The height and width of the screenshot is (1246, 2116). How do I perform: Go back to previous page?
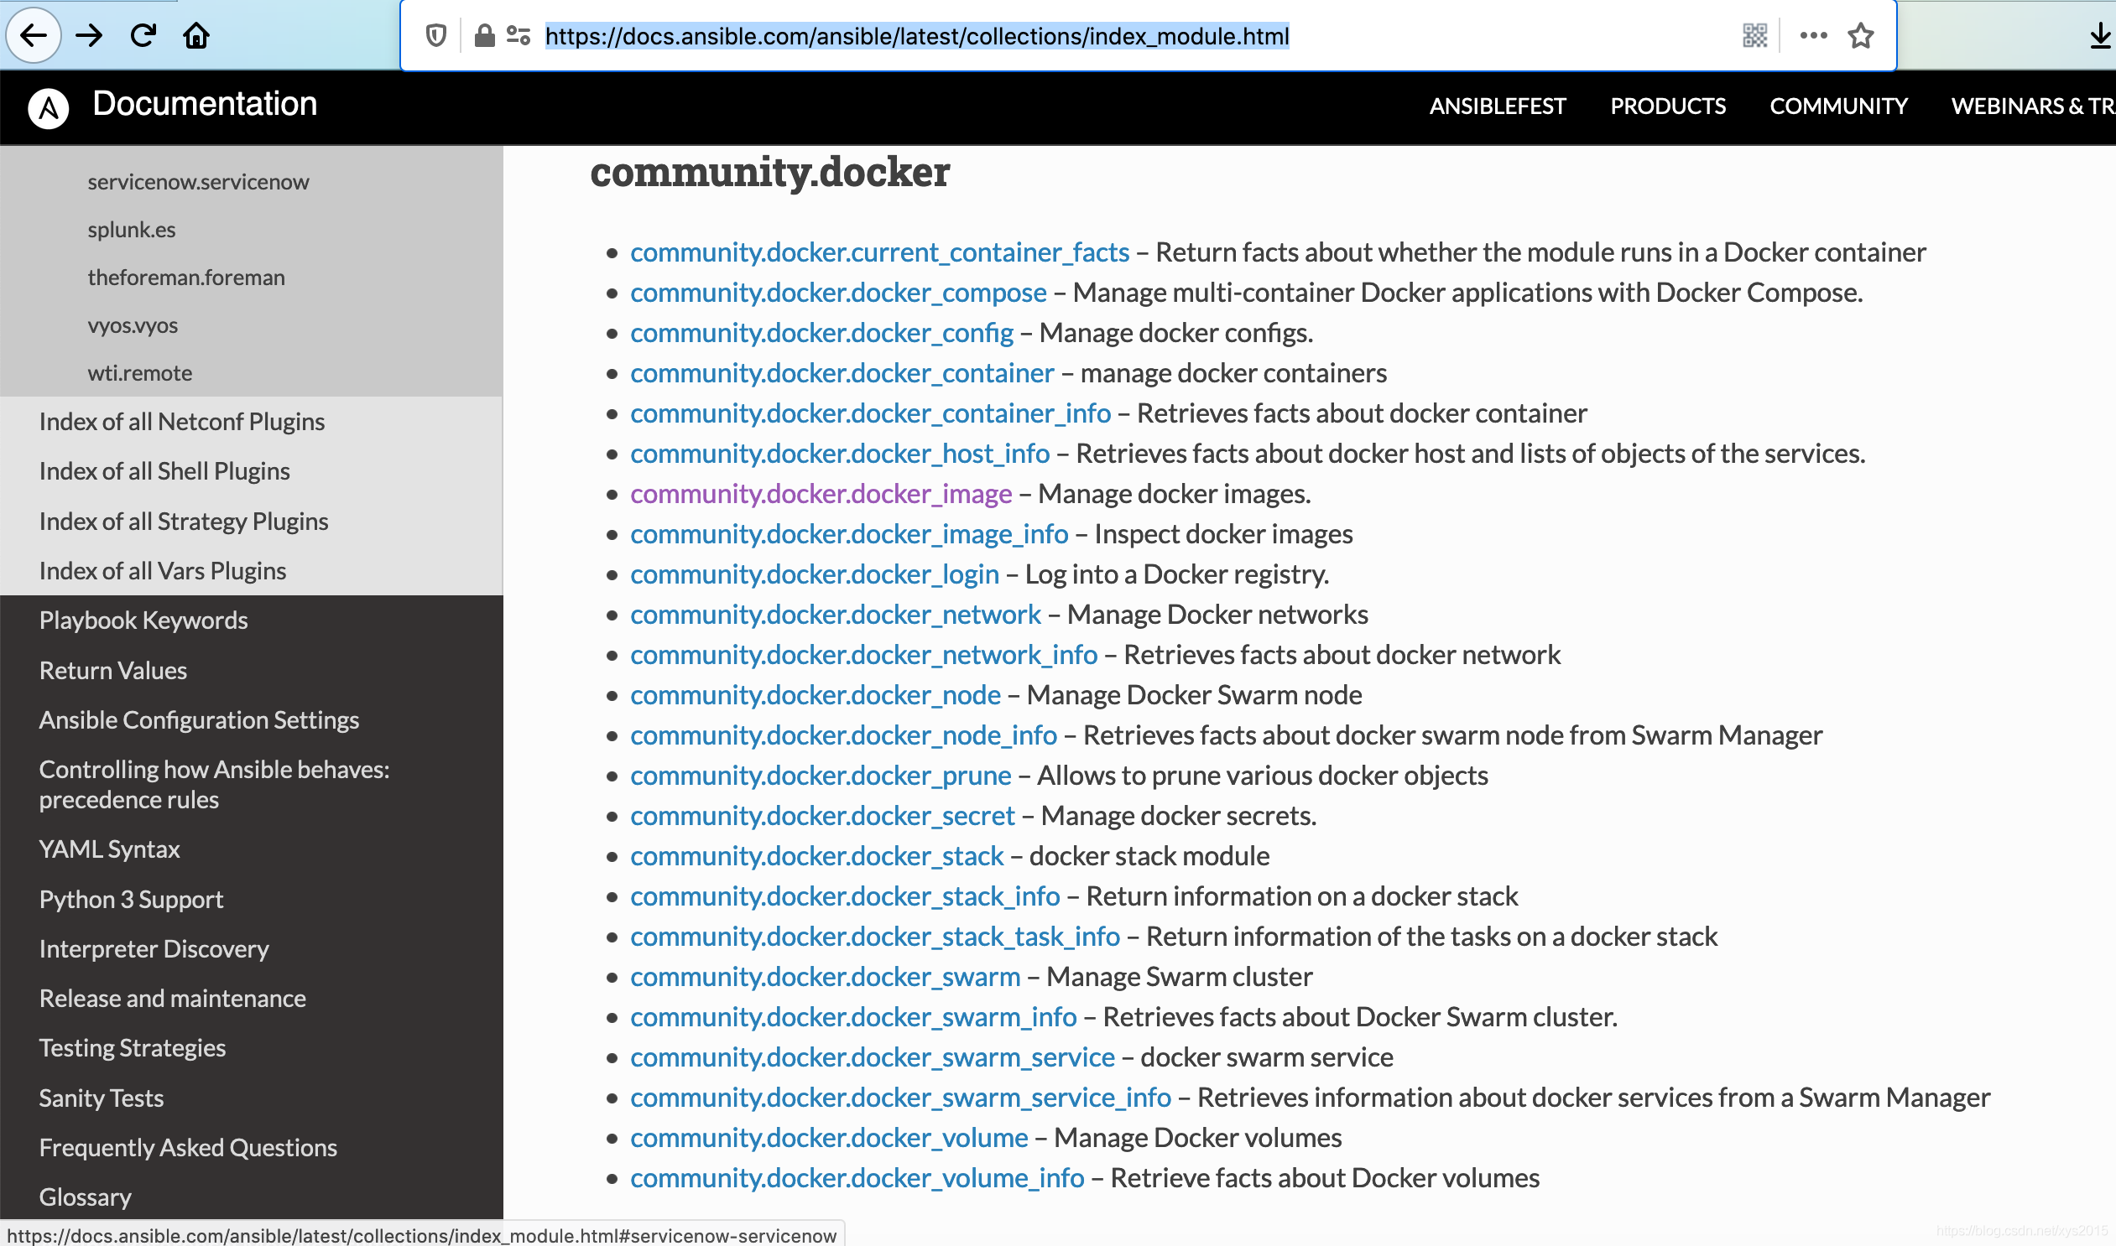click(x=34, y=35)
